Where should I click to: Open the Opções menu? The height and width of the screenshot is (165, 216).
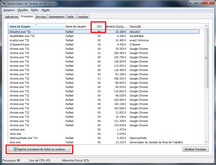tap(23, 10)
